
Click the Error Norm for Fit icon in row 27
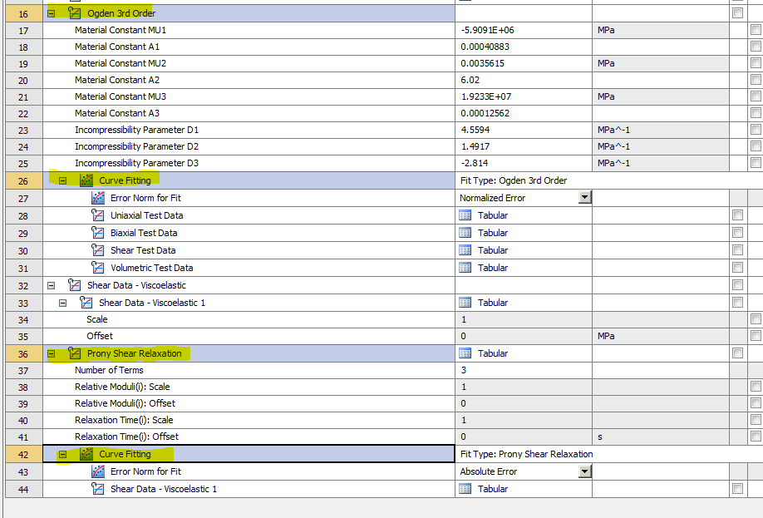[x=98, y=198]
